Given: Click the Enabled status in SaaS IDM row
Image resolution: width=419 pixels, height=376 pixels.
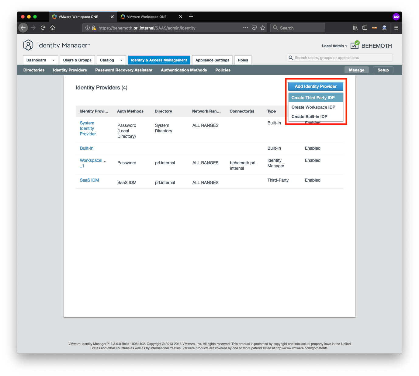Looking at the screenshot, I should (313, 180).
